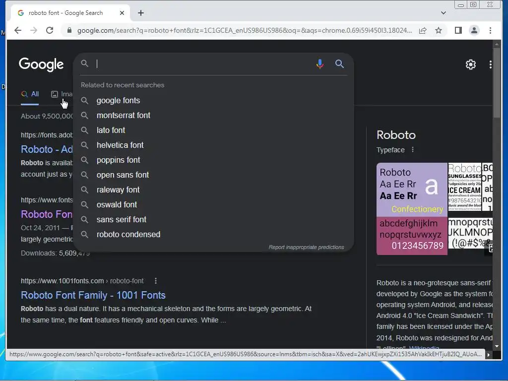The image size is (508, 381).
Task: Switch to the All results tab
Action: (30, 94)
